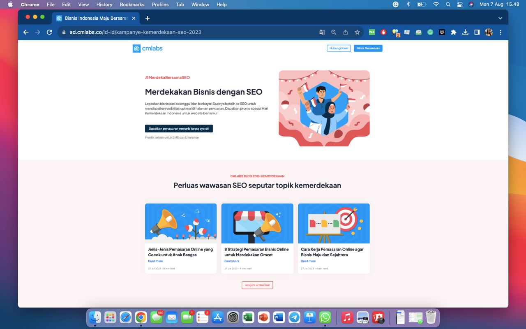The width and height of the screenshot is (526, 329).
Task: Click Read more under 8 Strategi Pemasaran
Action: coord(232,261)
